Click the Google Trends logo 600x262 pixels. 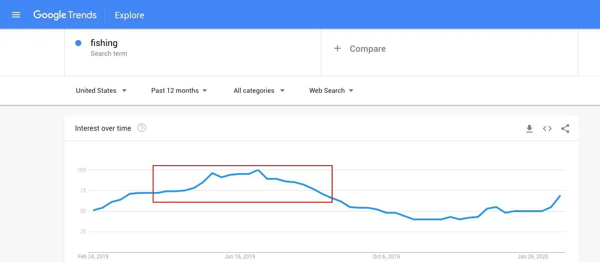pos(65,15)
